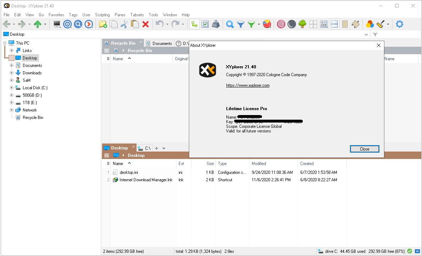Select Recycle Bin in the folder tree
The image size is (422, 256).
33,118
